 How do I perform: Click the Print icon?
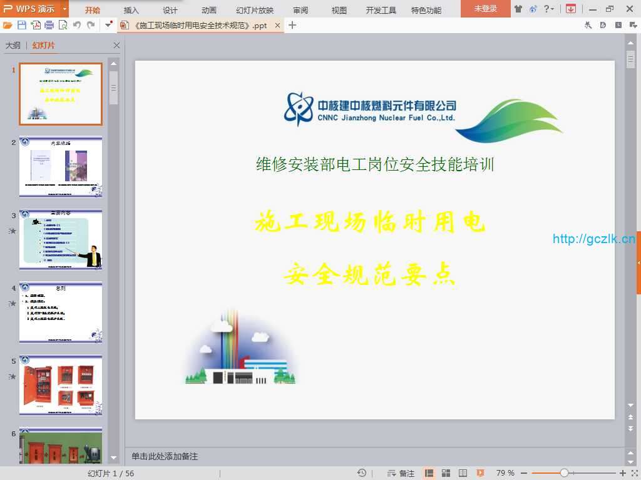click(49, 25)
